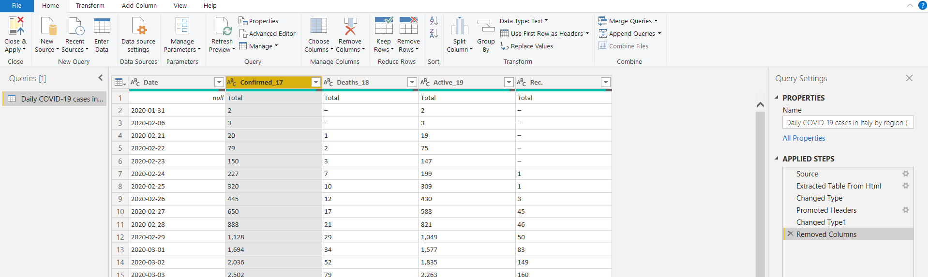Image resolution: width=928 pixels, height=277 pixels.
Task: Sort the column ascending
Action: (434, 21)
